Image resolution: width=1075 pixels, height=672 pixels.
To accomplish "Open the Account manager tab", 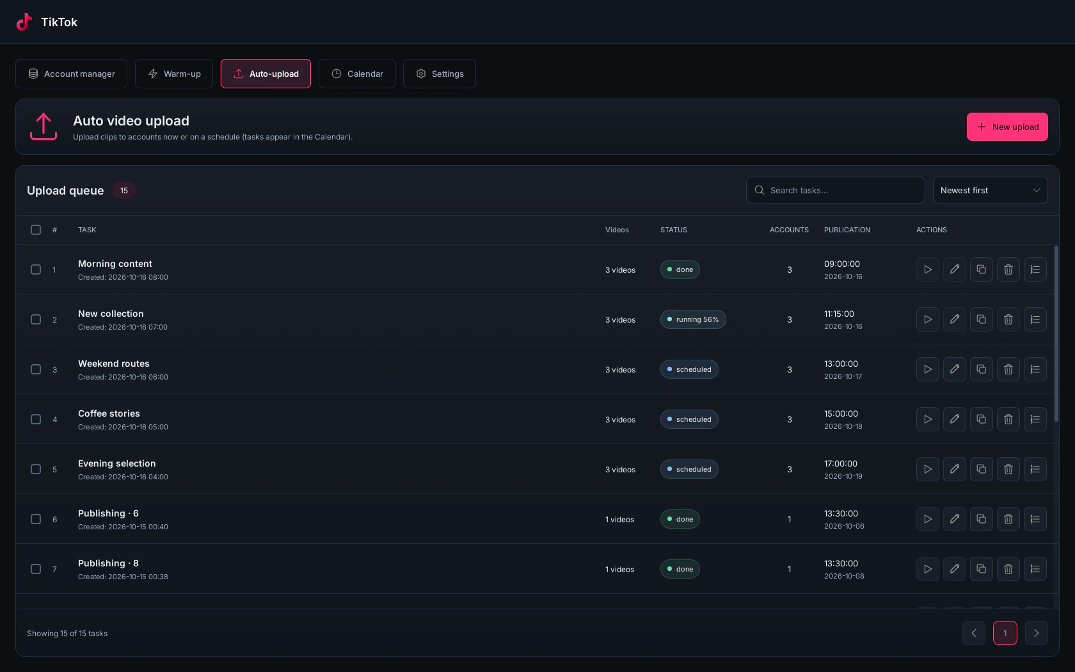I will point(71,74).
